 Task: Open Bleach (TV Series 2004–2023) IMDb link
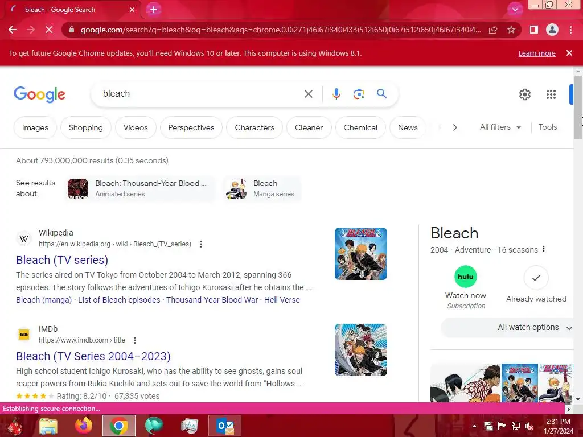coord(93,356)
